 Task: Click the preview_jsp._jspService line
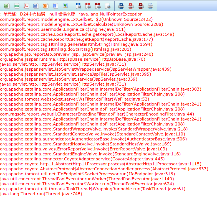(77, 54)
